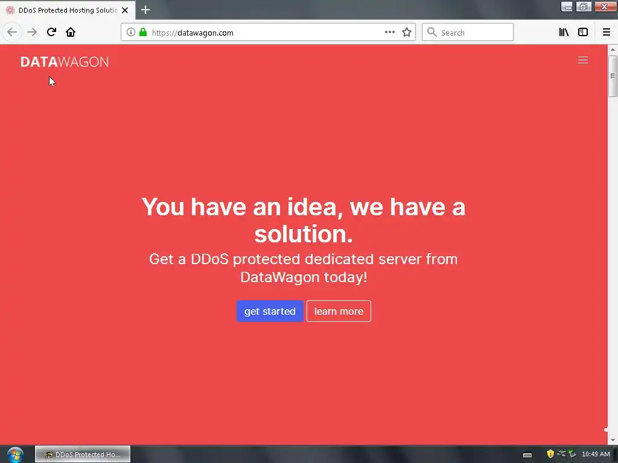Show site information icon in address bar
This screenshot has width=618, height=463.
click(x=131, y=33)
